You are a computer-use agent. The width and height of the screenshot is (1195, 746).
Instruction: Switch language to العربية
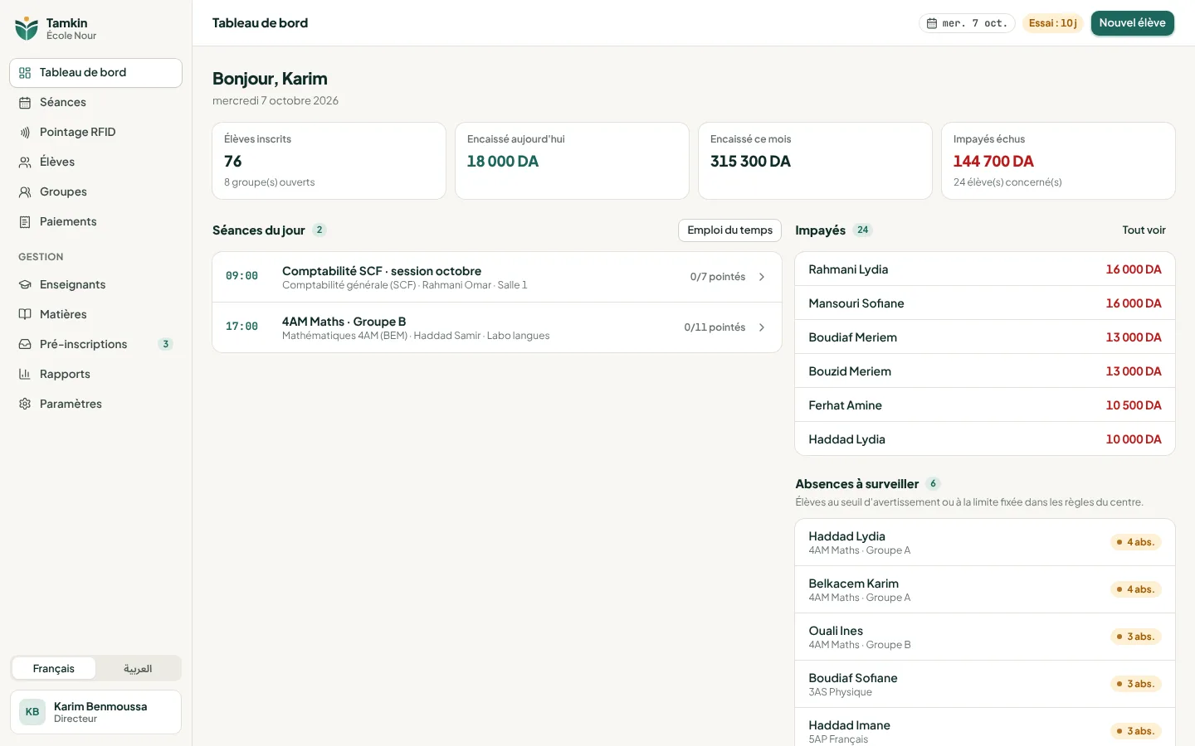point(138,669)
